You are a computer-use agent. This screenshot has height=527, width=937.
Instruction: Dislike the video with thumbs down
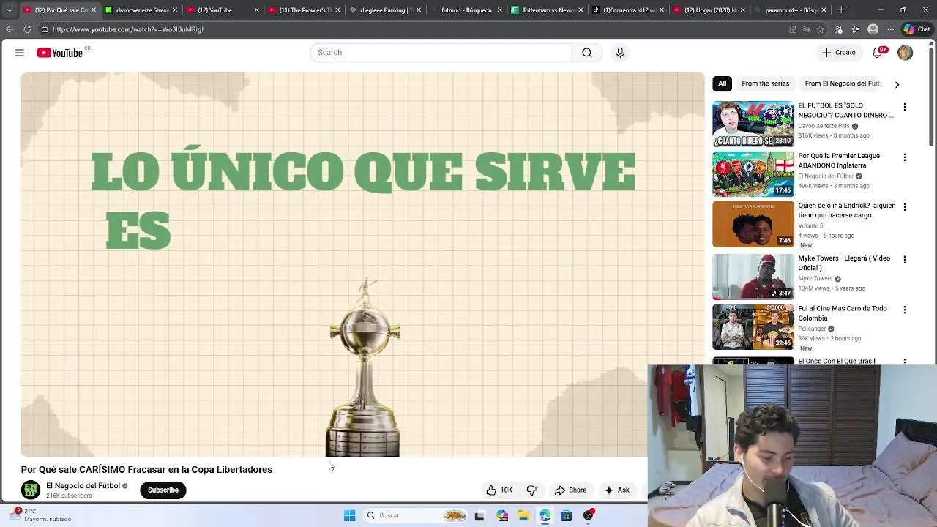coord(531,490)
